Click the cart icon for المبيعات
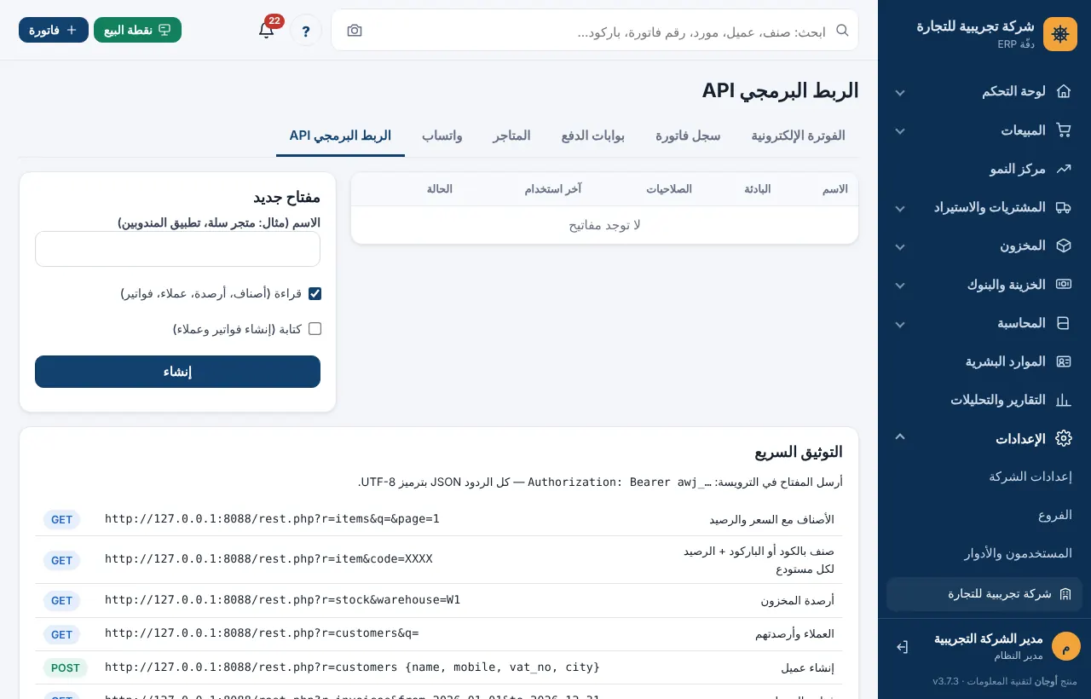The width and height of the screenshot is (1091, 699). [x=1063, y=130]
